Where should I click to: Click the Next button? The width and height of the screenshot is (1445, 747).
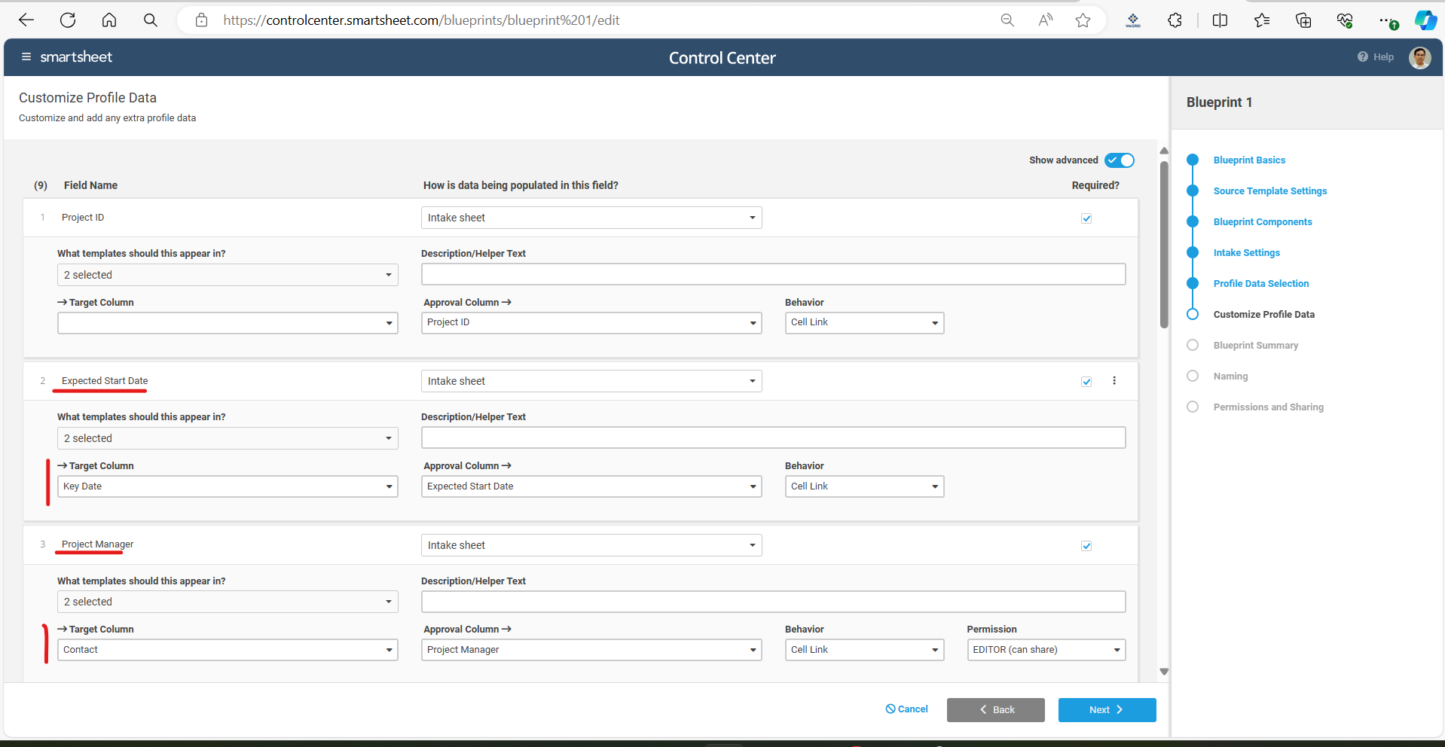click(1107, 710)
